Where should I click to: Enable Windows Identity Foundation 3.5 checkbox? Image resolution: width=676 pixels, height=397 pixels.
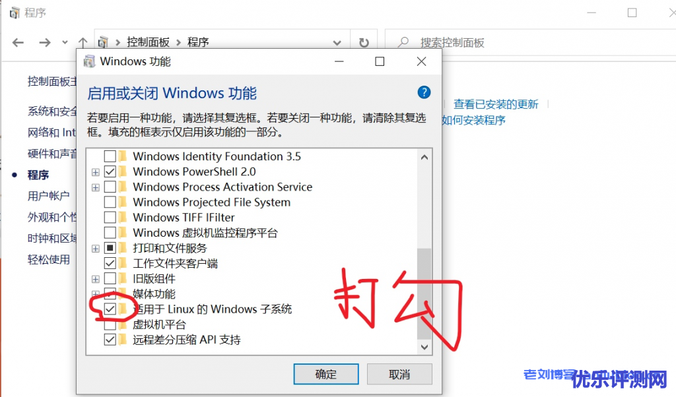pos(110,156)
